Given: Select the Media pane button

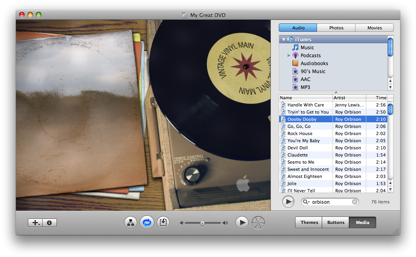Looking at the screenshot, I should (x=362, y=222).
